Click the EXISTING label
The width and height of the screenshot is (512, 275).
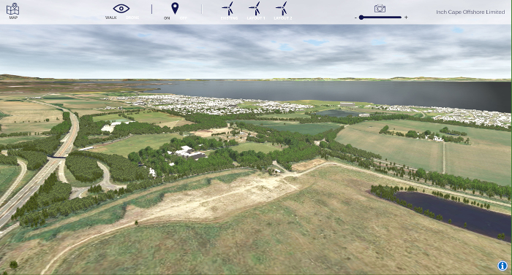[x=229, y=18]
